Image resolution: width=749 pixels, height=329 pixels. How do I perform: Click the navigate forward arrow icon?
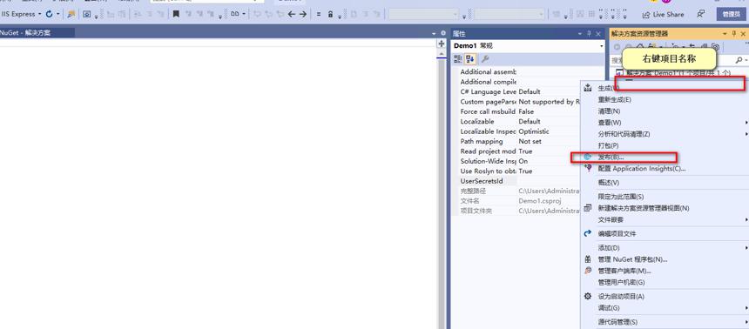[x=303, y=14]
